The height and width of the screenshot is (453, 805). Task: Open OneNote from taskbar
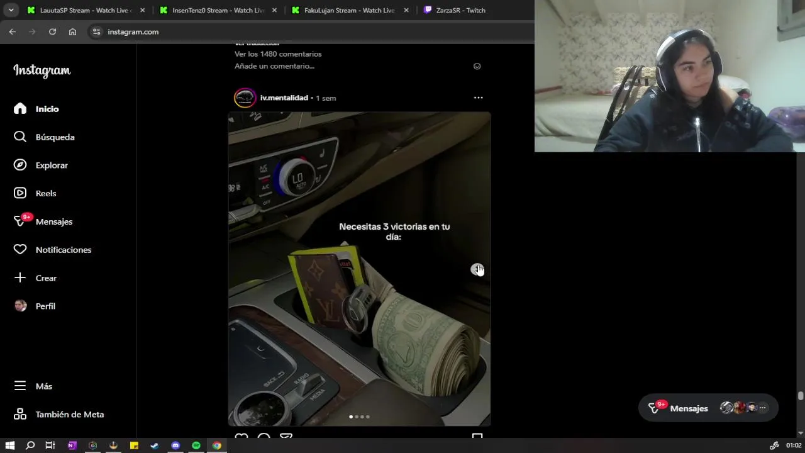[72, 445]
